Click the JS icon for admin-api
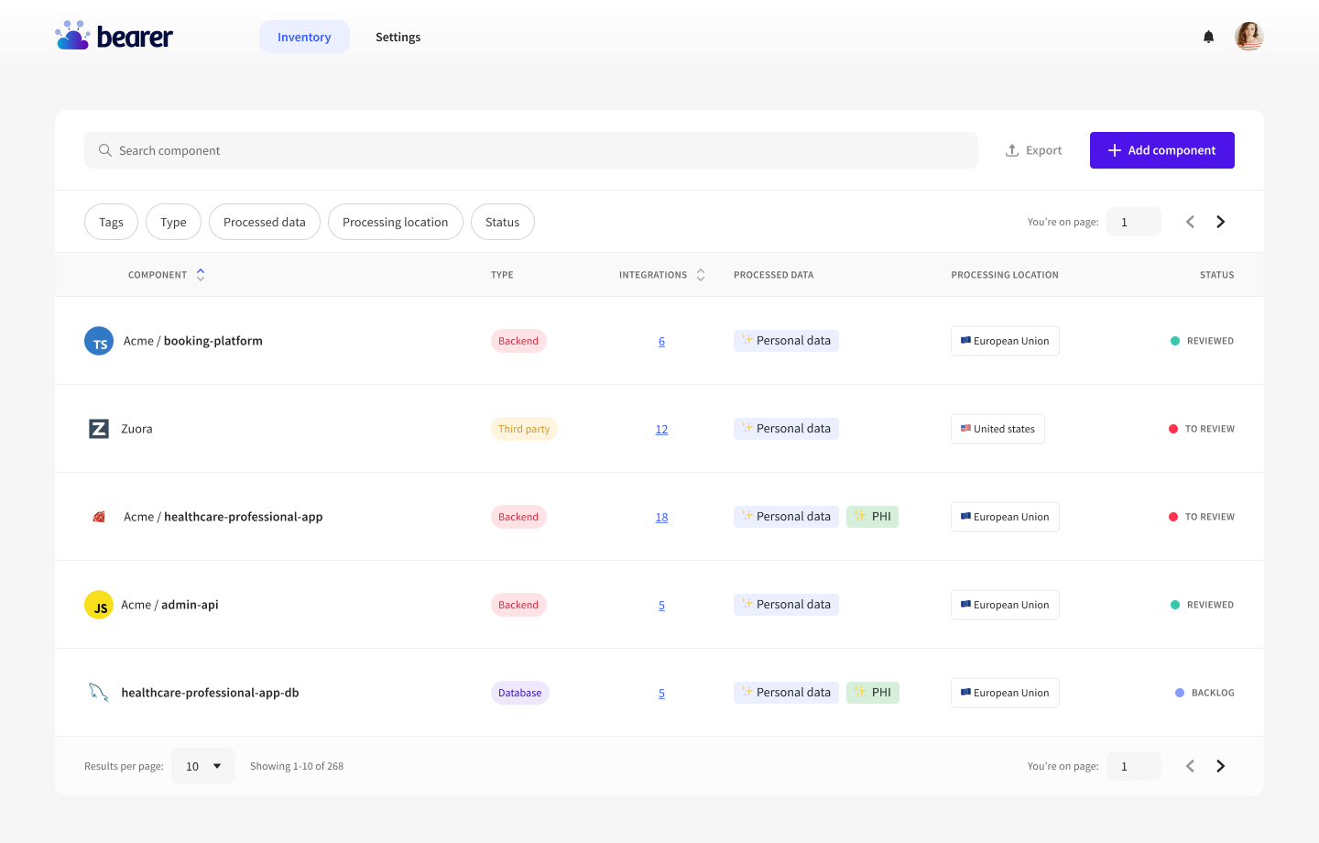This screenshot has width=1319, height=843. (99, 605)
